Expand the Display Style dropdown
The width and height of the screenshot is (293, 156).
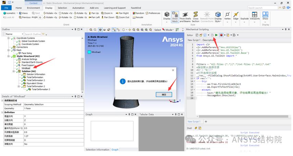click(218, 16)
